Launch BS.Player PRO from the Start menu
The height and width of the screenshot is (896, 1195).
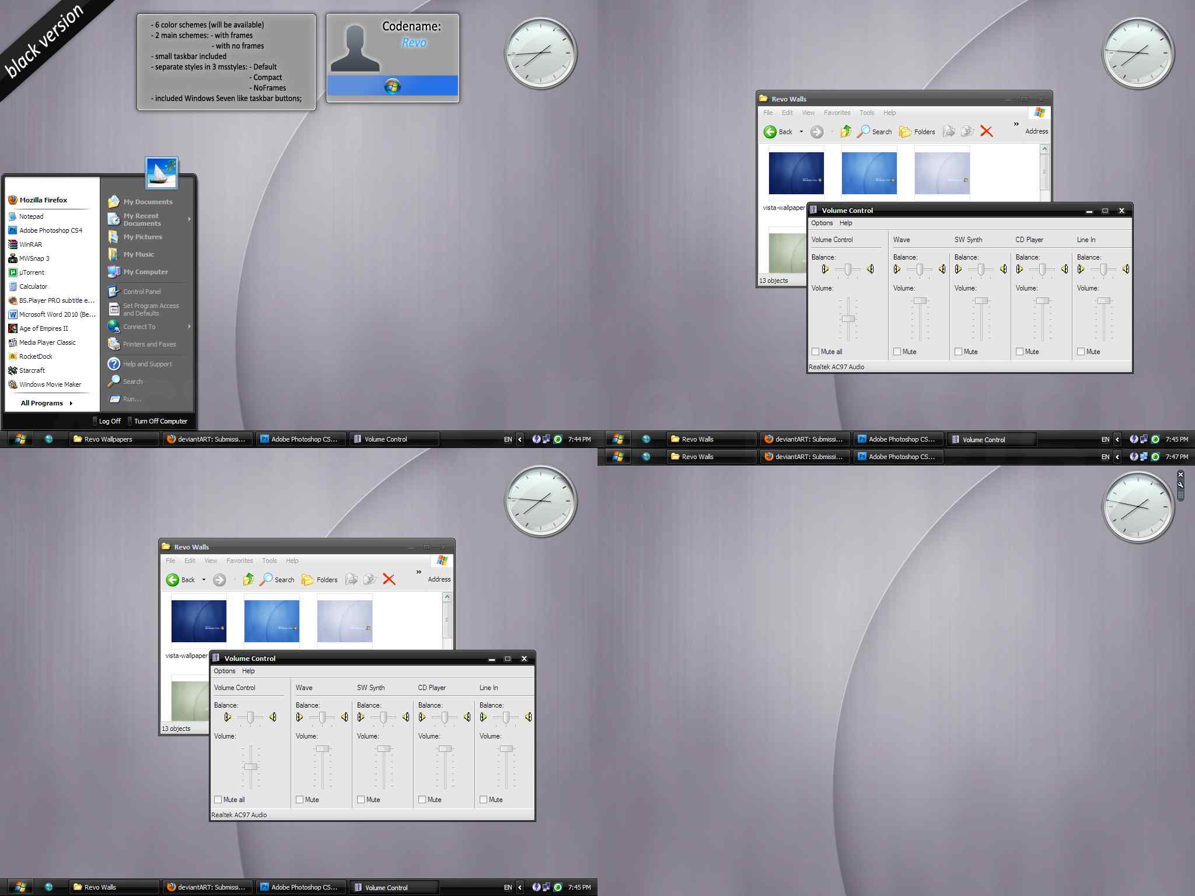pos(51,300)
